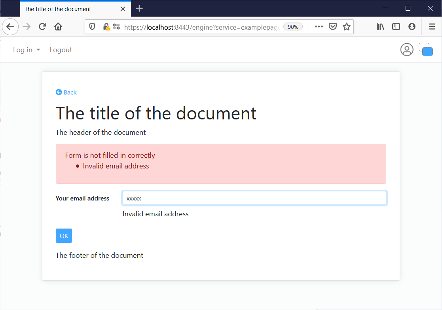Click the address bar URL

(201, 27)
